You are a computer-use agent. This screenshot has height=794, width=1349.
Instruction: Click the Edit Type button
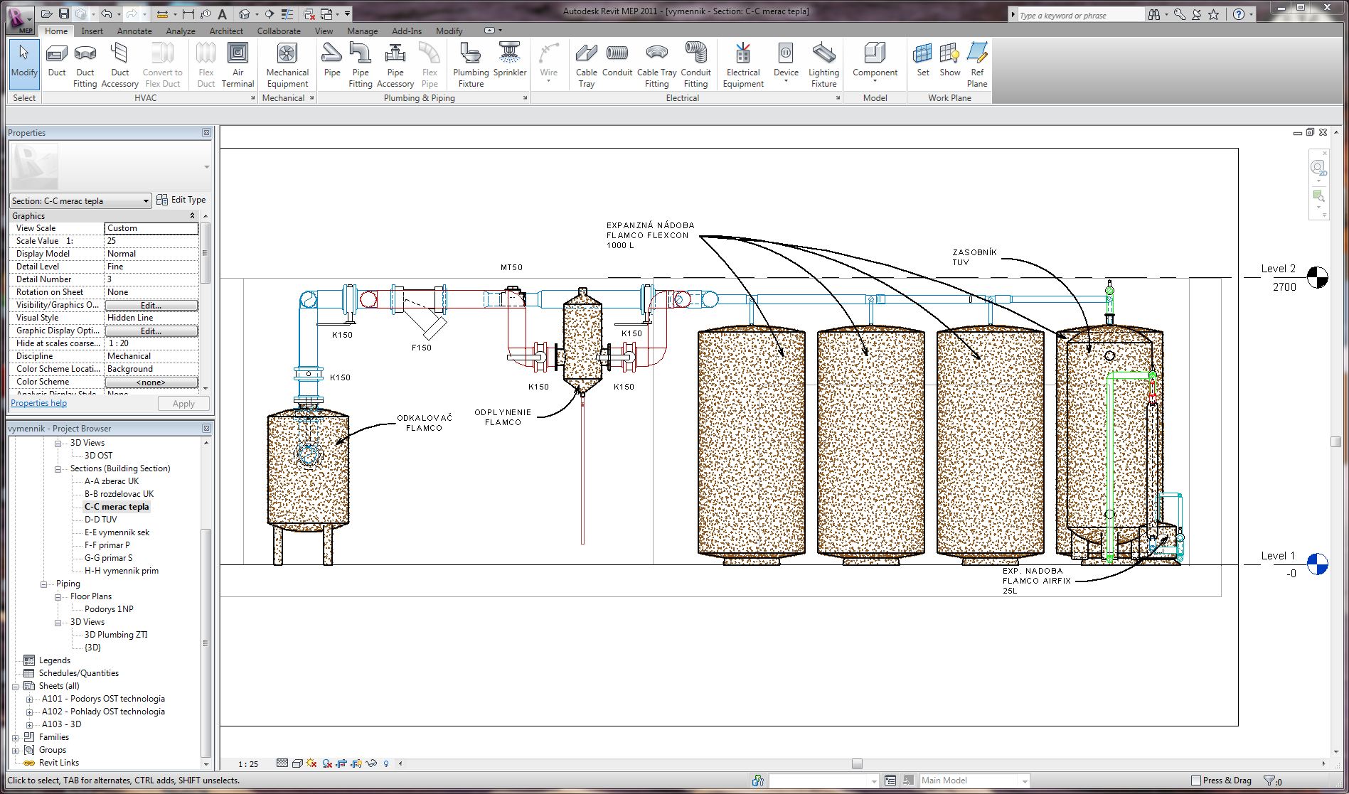[181, 200]
